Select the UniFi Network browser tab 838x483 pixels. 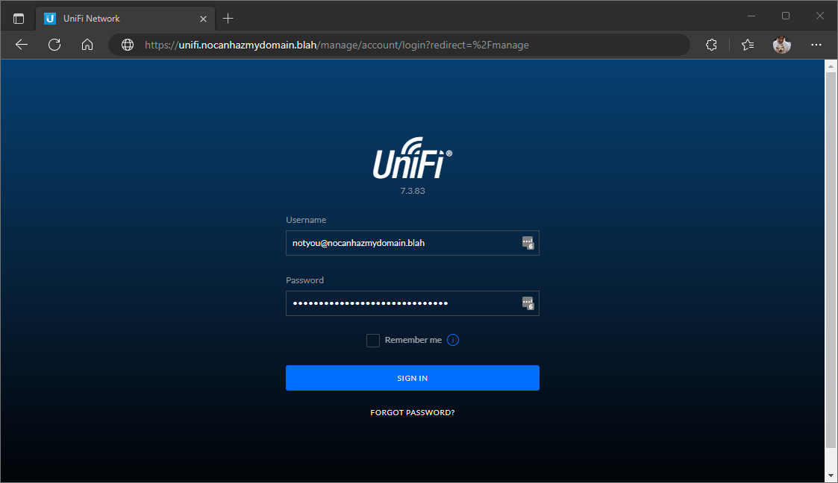click(119, 18)
